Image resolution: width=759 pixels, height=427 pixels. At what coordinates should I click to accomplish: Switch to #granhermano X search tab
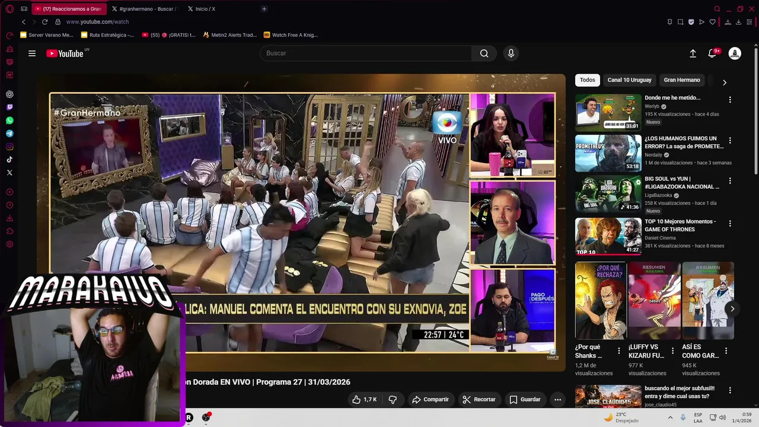(144, 9)
